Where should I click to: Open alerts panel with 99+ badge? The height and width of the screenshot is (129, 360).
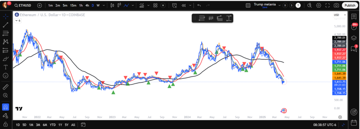coord(354,27)
